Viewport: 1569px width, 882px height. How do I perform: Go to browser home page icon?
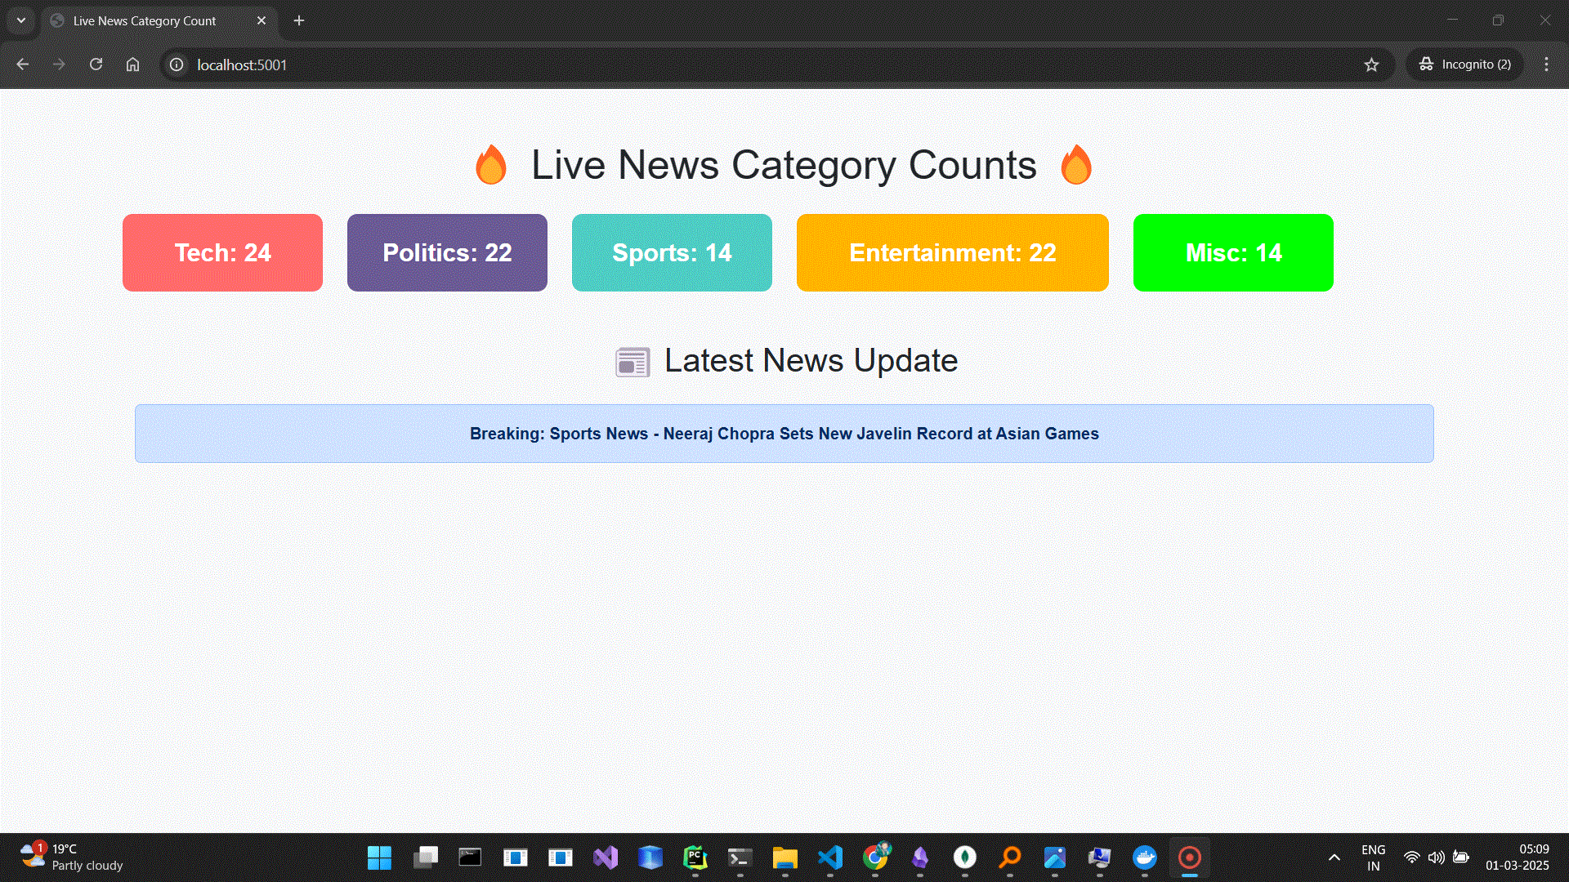[132, 65]
